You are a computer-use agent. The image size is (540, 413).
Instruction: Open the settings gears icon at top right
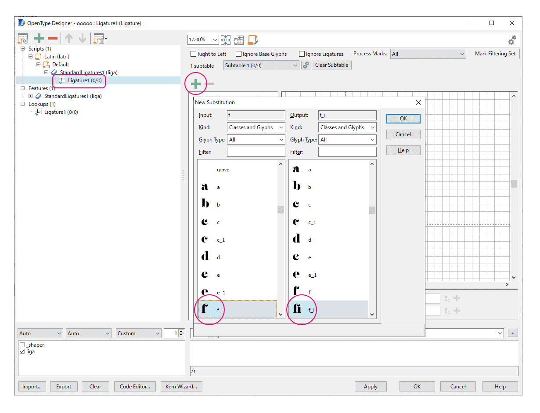click(512, 40)
